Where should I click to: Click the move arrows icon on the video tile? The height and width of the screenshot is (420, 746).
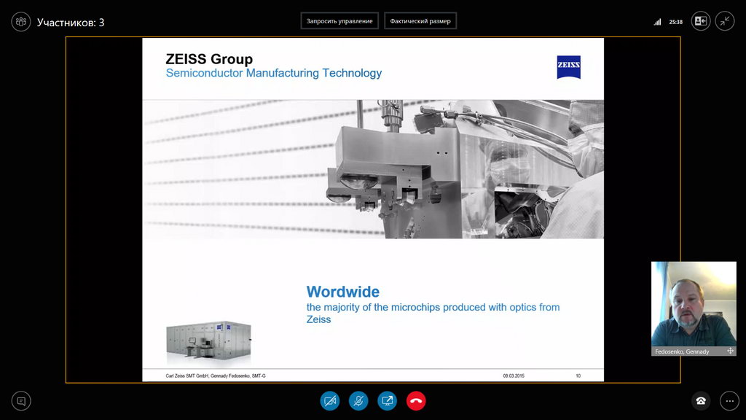(x=730, y=351)
